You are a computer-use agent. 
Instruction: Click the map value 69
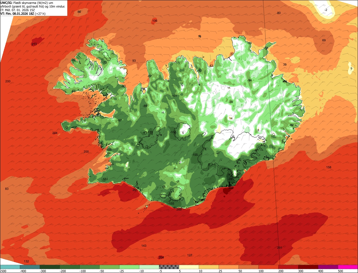coord(324,40)
